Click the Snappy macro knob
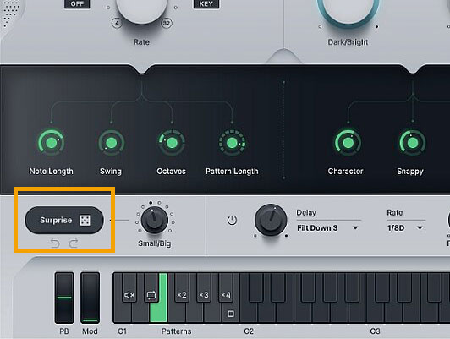Viewport: 450px width, 339px height. pos(413,143)
